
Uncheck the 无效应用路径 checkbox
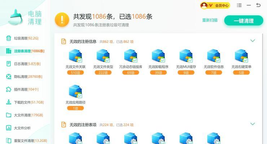80,96
